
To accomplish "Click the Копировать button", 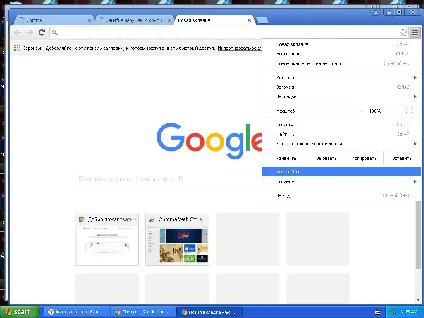I will pos(364,158).
